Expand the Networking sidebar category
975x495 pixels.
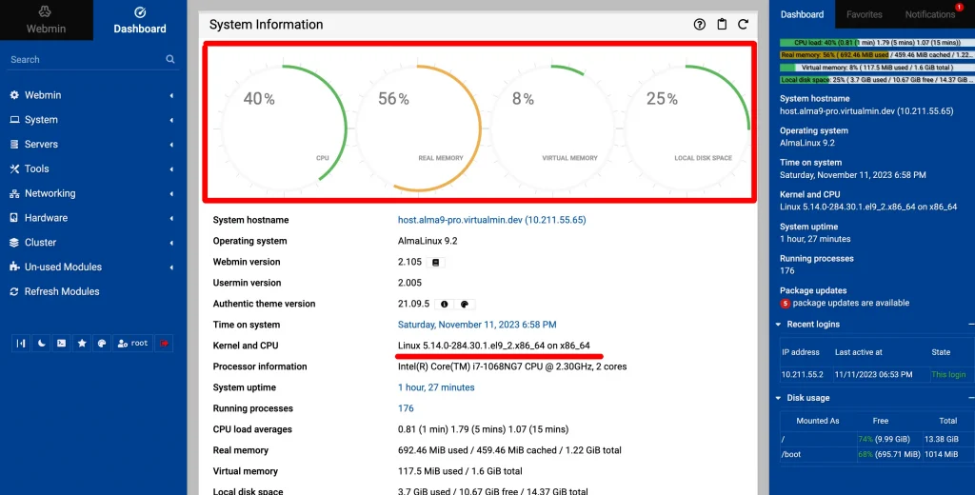pos(92,193)
